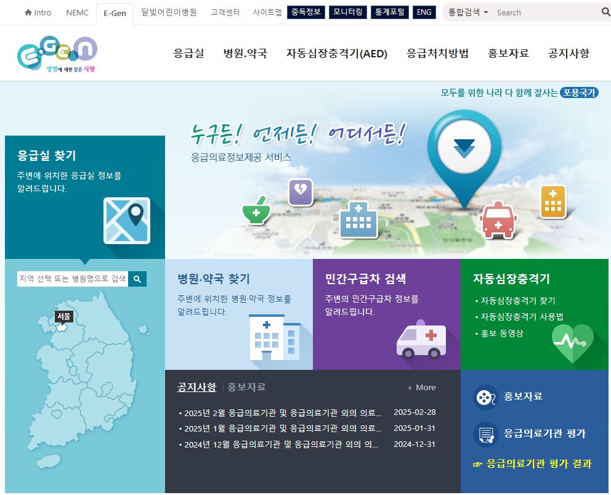Click the Intro home icon
Screen dimensions: 611x495
pos(28,12)
